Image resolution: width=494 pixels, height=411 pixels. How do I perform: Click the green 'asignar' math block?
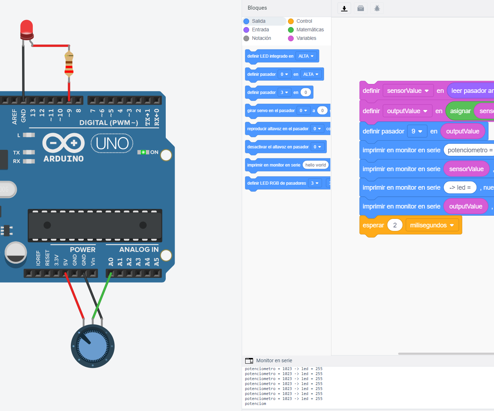click(470, 111)
